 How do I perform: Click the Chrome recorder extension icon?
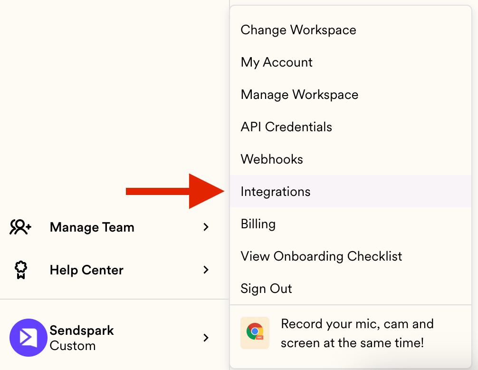(255, 333)
